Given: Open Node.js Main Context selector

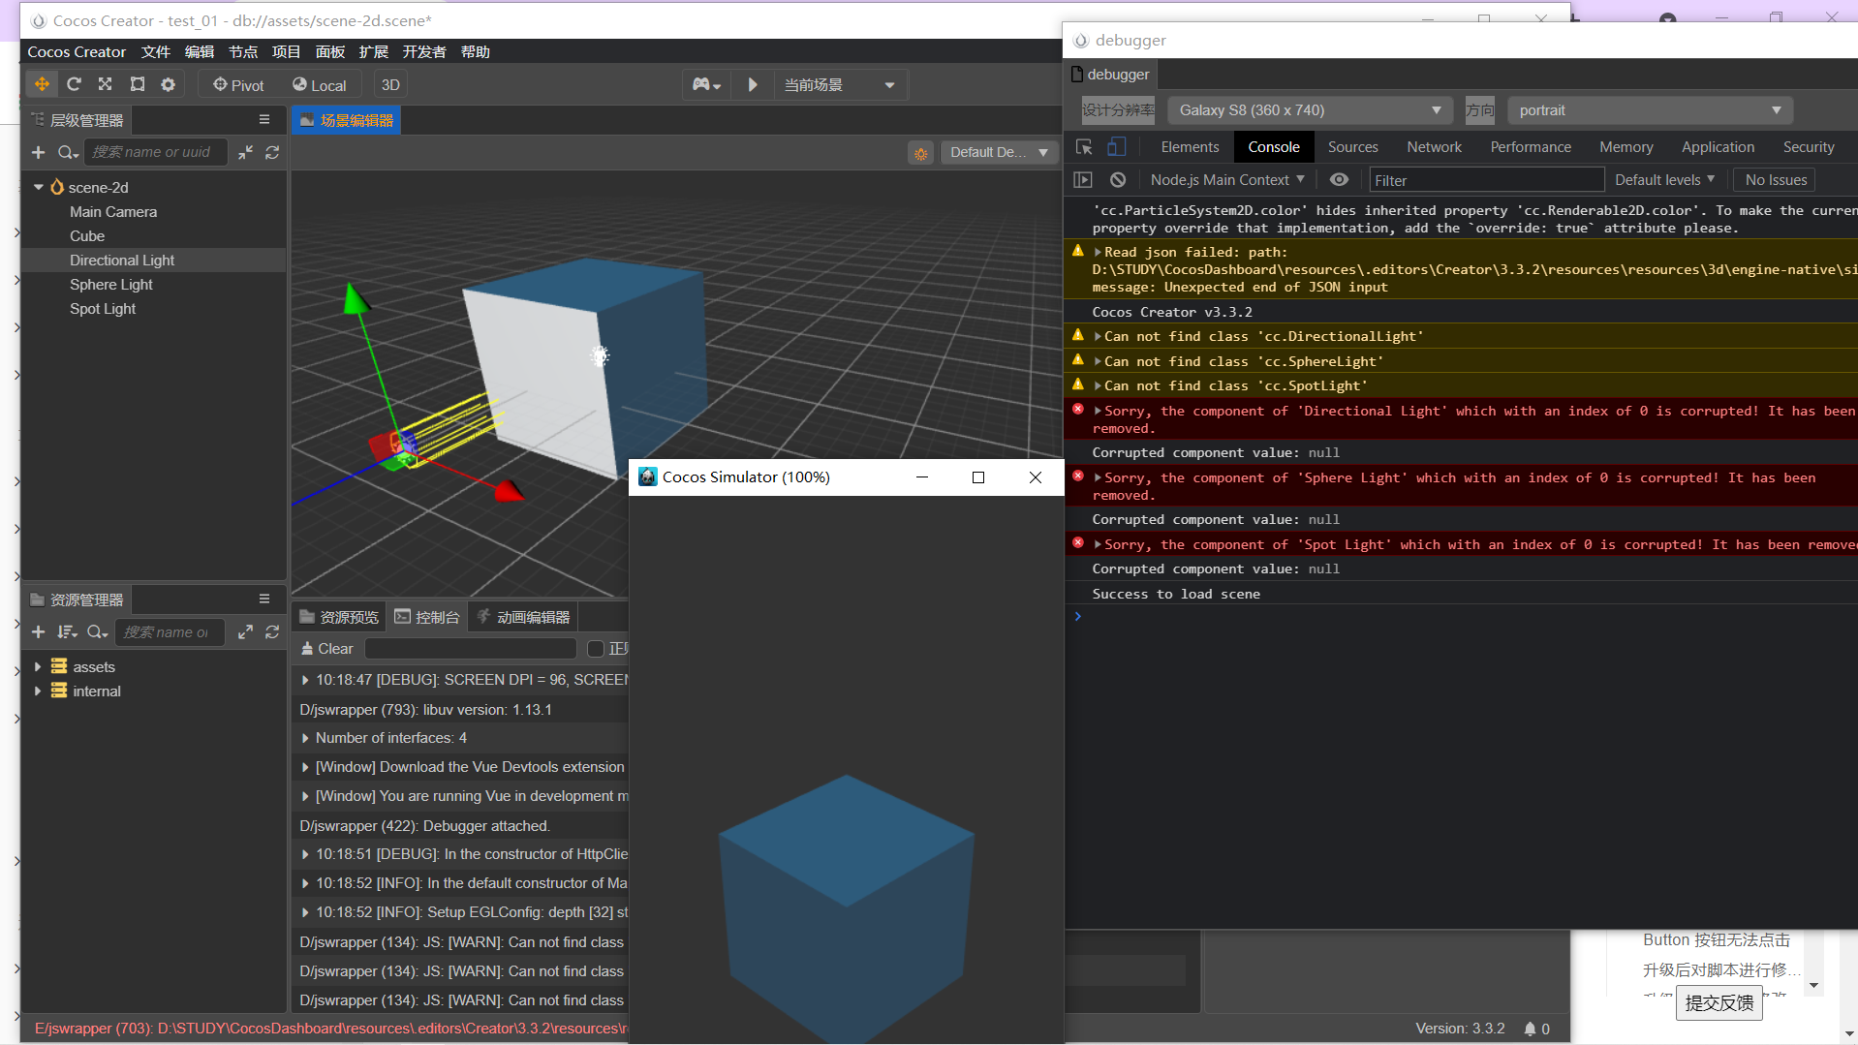Looking at the screenshot, I should [x=1227, y=180].
